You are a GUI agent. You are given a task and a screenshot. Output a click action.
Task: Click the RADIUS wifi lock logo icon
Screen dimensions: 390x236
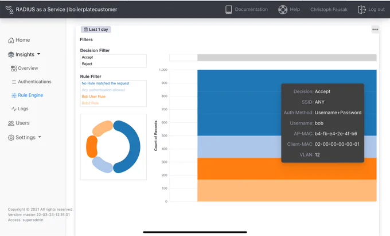point(9,10)
